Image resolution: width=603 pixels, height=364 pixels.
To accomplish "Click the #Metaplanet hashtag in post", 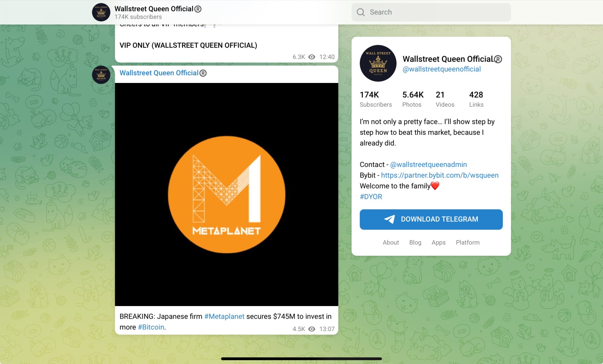I will click(224, 316).
